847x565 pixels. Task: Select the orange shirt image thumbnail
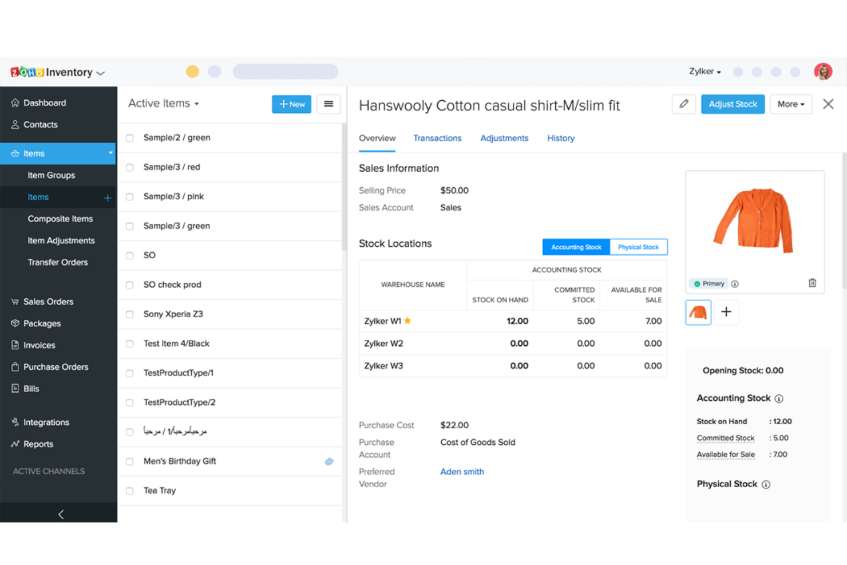pos(698,312)
